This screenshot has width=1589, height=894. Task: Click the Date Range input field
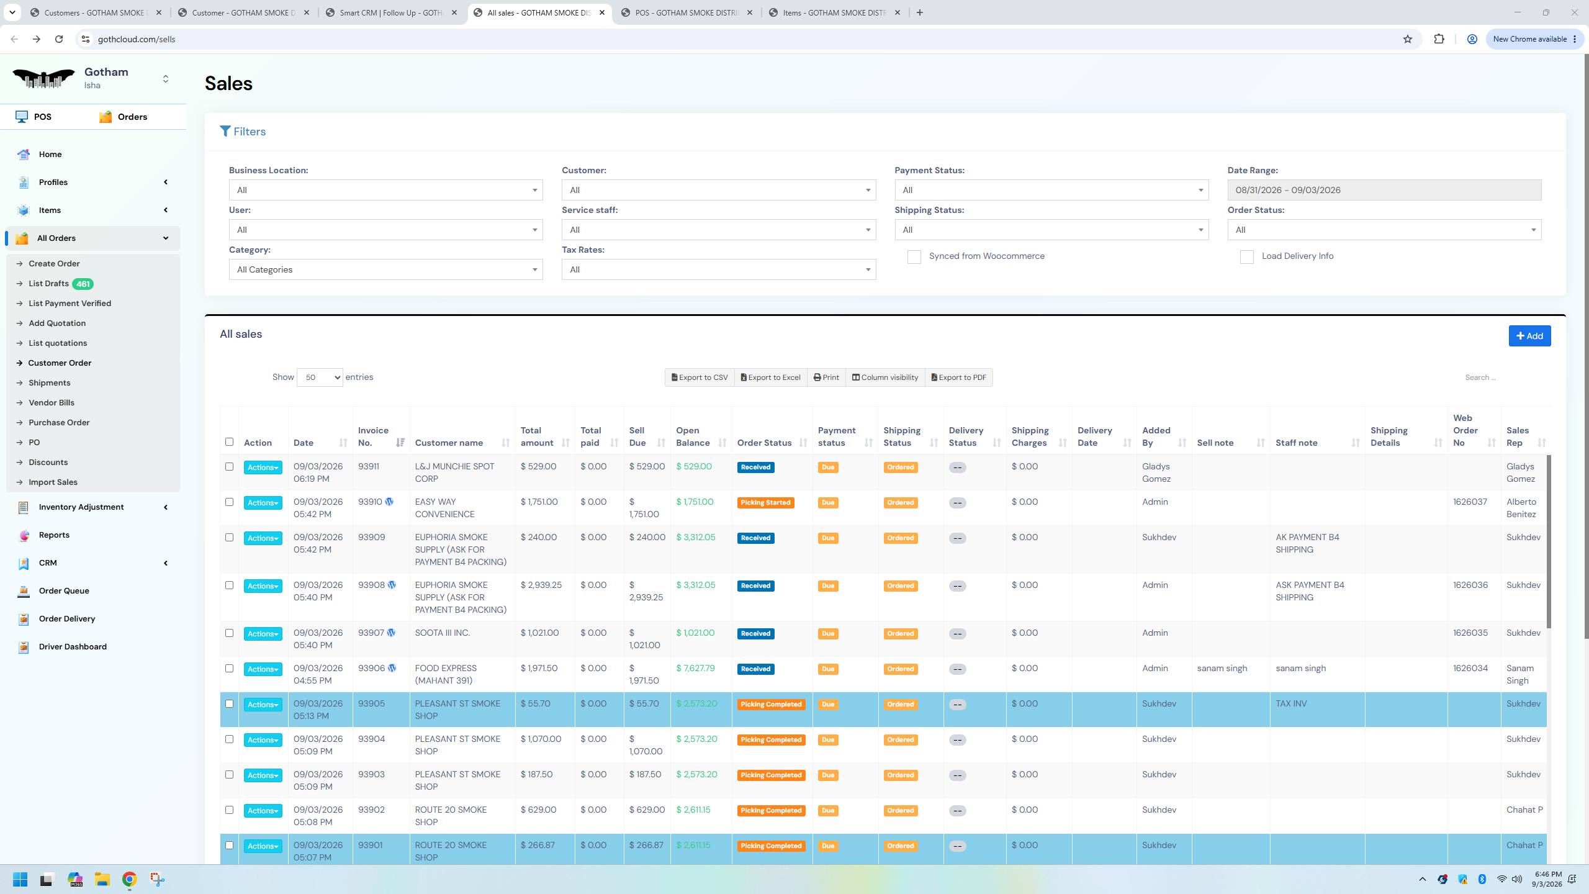pos(1384,190)
